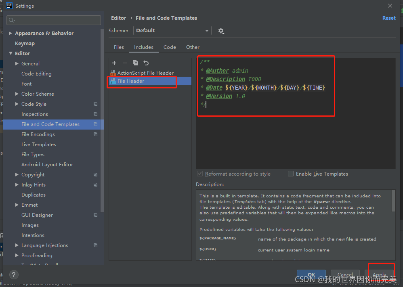Switch to the Includes tab
The height and width of the screenshot is (287, 403).
[x=144, y=47]
